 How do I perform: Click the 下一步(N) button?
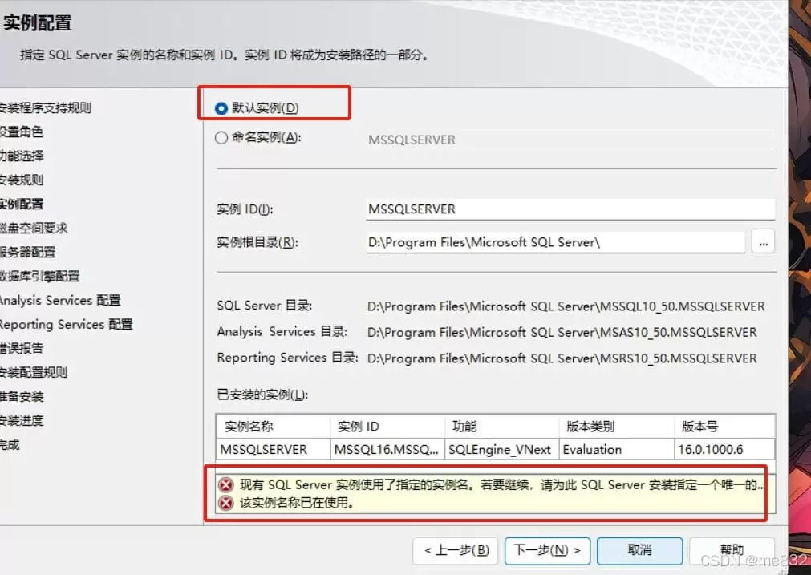click(547, 551)
